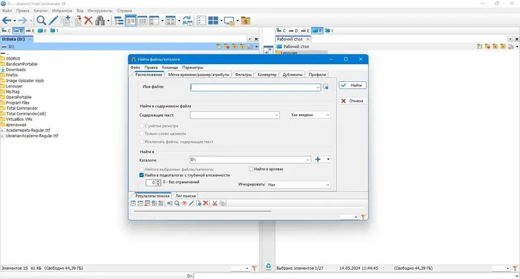Image resolution: width=520 pixels, height=279 pixels.
Task: Open the 'Инструменты' menu in main window
Action: tap(100, 10)
